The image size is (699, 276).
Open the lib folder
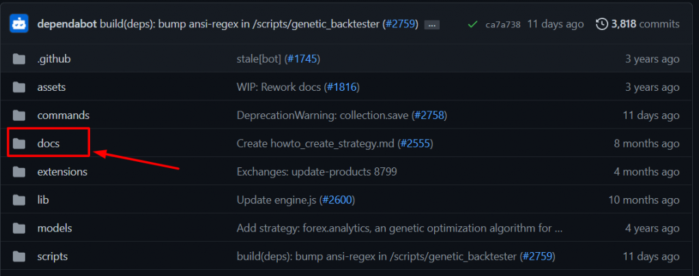coord(43,200)
